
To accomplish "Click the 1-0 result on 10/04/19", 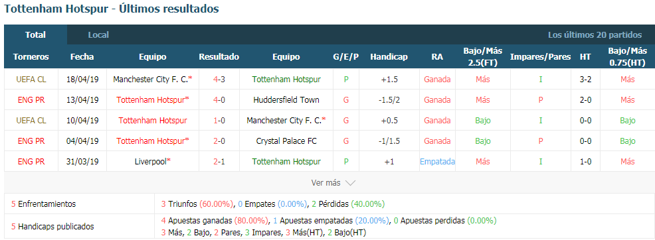I will click(x=219, y=121).
